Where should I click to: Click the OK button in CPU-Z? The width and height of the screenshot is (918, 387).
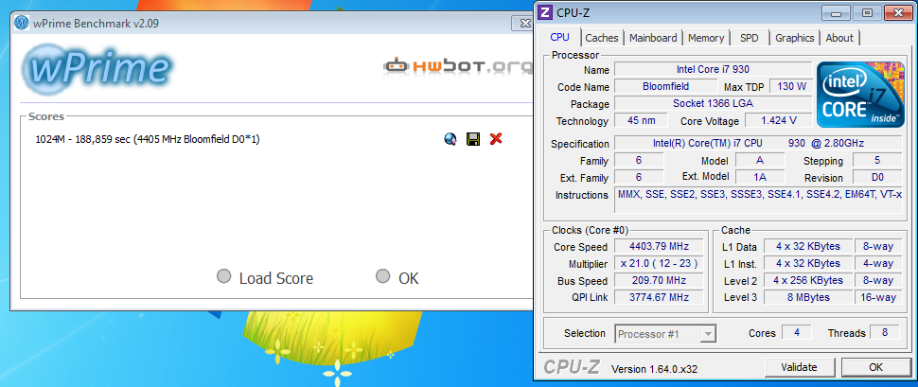[x=875, y=368]
